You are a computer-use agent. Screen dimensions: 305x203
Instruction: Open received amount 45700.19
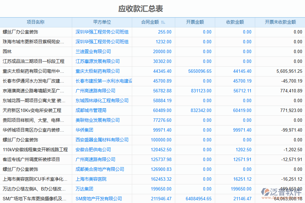242,81
